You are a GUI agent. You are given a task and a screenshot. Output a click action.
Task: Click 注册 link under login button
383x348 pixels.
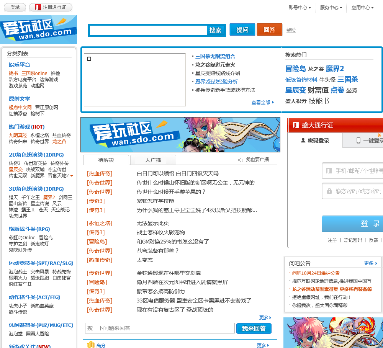click(x=332, y=240)
